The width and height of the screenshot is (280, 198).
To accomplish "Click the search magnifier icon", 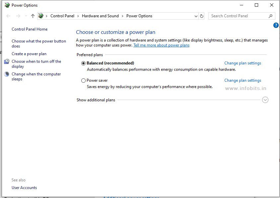I will click(270, 16).
